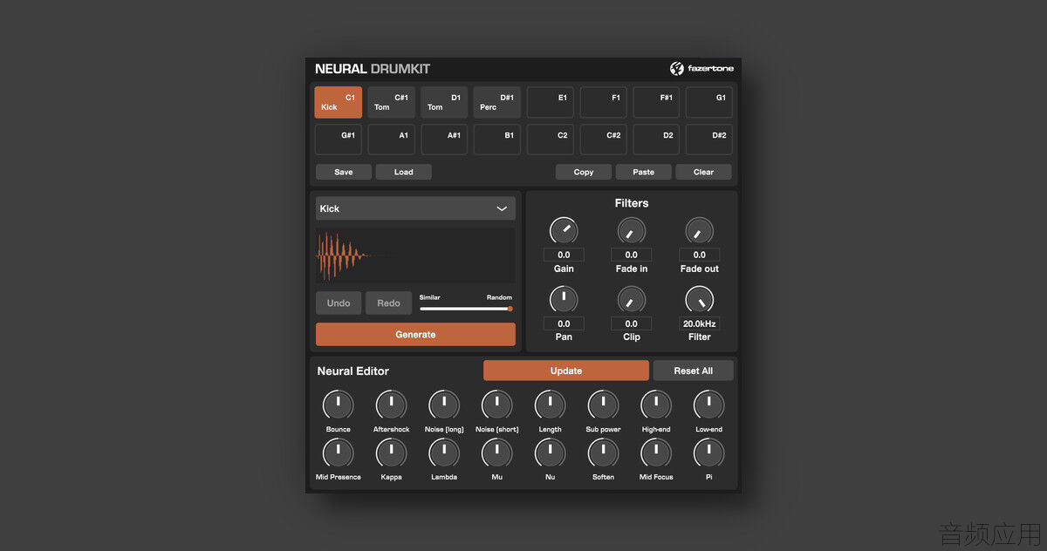Click the High-end knob

(656, 405)
